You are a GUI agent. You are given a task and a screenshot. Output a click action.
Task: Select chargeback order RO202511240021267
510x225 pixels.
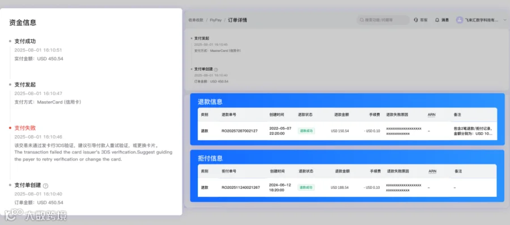241,187
